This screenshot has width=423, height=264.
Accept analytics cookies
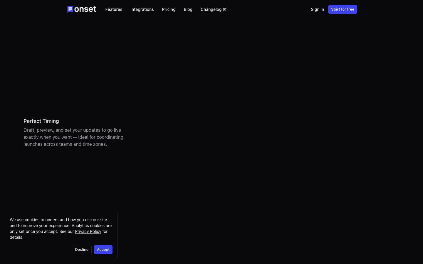pos(103,250)
